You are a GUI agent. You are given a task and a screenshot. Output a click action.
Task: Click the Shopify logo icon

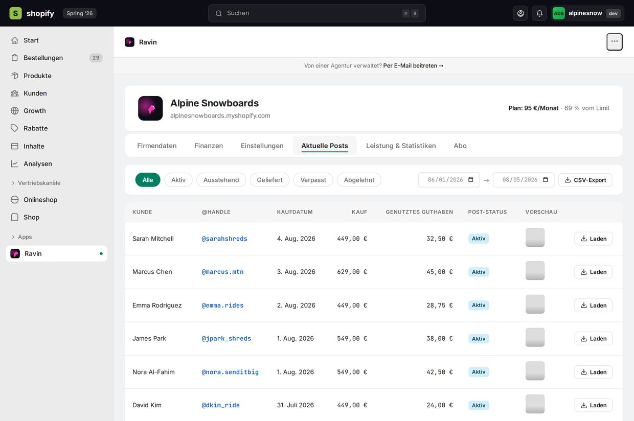(16, 13)
